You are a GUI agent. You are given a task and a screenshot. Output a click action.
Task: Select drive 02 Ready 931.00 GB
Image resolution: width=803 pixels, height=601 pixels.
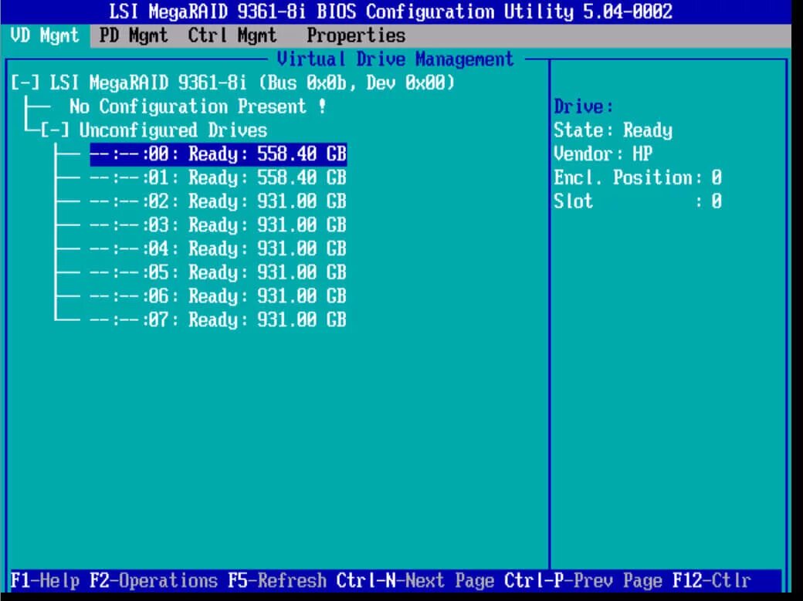click(219, 201)
